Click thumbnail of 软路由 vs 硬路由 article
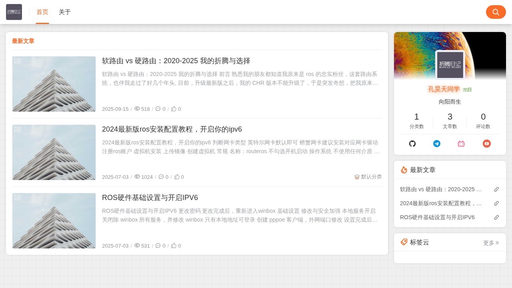Screen dimensions: 512x288 point(54,84)
